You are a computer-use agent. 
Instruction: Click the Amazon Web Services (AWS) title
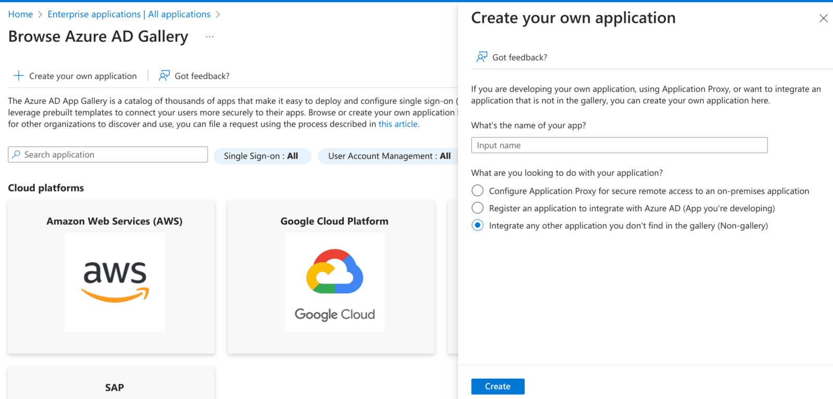(x=115, y=221)
